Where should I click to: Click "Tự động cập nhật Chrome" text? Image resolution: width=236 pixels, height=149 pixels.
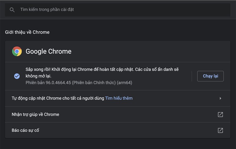[x=36, y=98]
